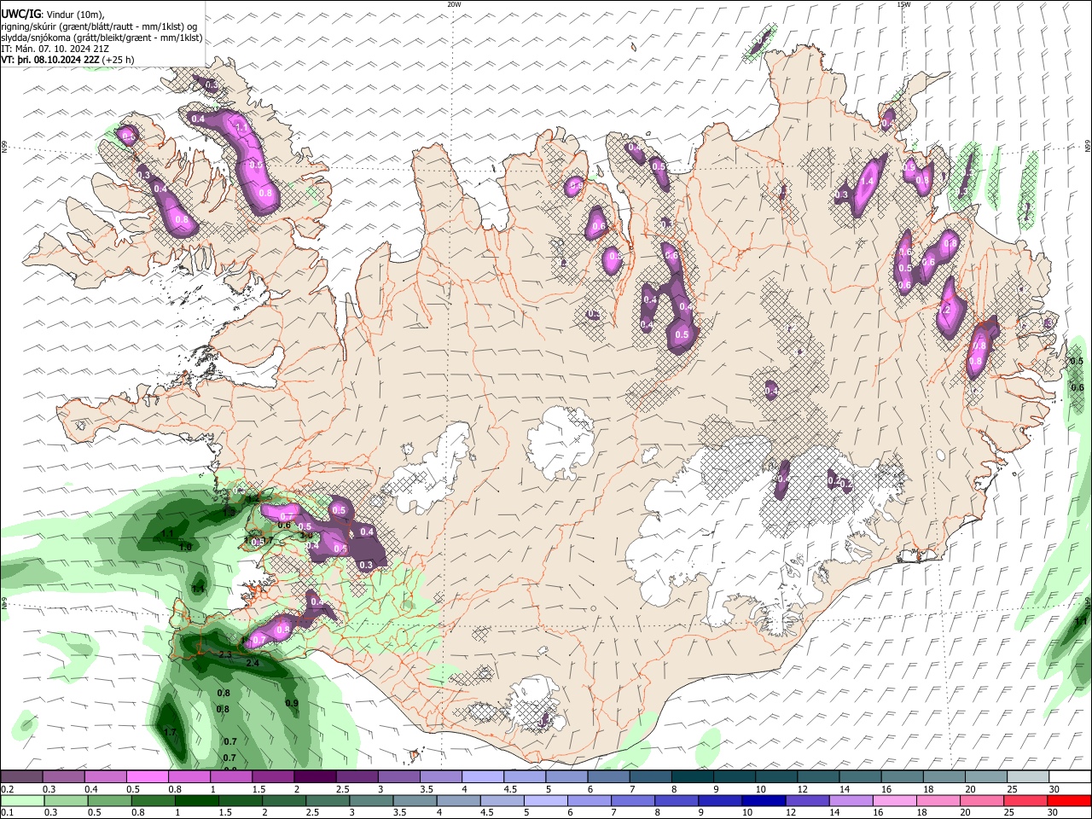Screen dimensions: 1092x819
Task: Pick the dark teal swatch at 8 on snow scale
Action: tap(692, 777)
